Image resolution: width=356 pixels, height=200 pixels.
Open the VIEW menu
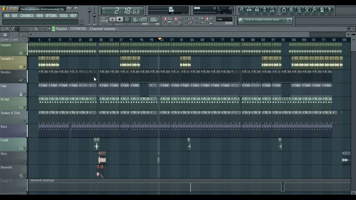tap(39, 16)
